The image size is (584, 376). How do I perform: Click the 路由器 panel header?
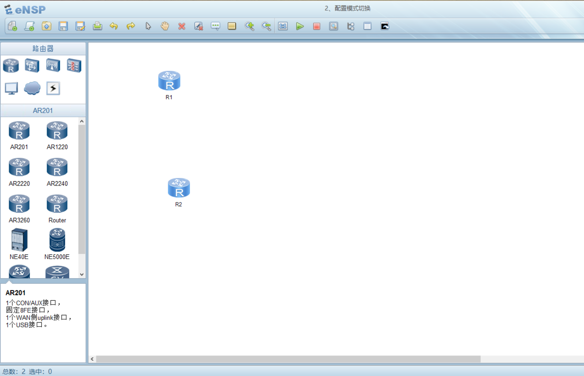(43, 49)
